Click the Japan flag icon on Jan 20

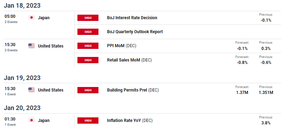[x=32, y=120]
